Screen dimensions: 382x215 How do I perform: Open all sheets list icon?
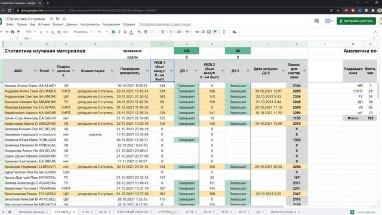coord(10,212)
